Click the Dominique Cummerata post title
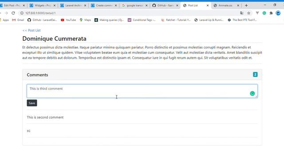Screen dimensions: 284x160 click(54, 39)
